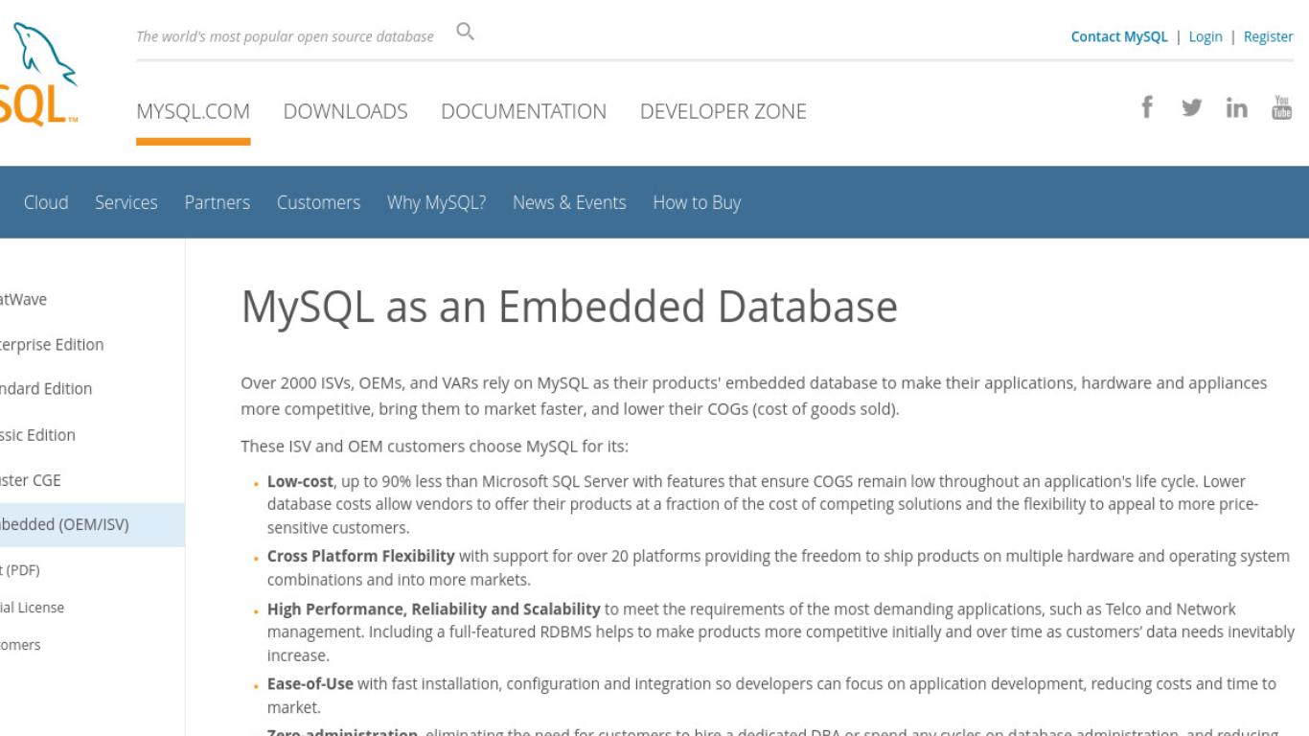The height and width of the screenshot is (736, 1309).
Task: Open the (PDF) sidebar sub-link
Action: [x=19, y=570]
